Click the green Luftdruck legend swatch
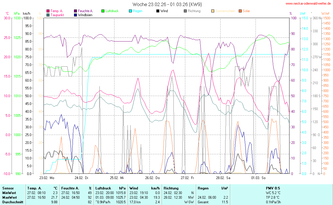 coord(103,11)
